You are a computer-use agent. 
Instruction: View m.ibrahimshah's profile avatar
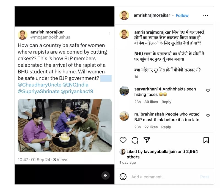(x=124, y=116)
